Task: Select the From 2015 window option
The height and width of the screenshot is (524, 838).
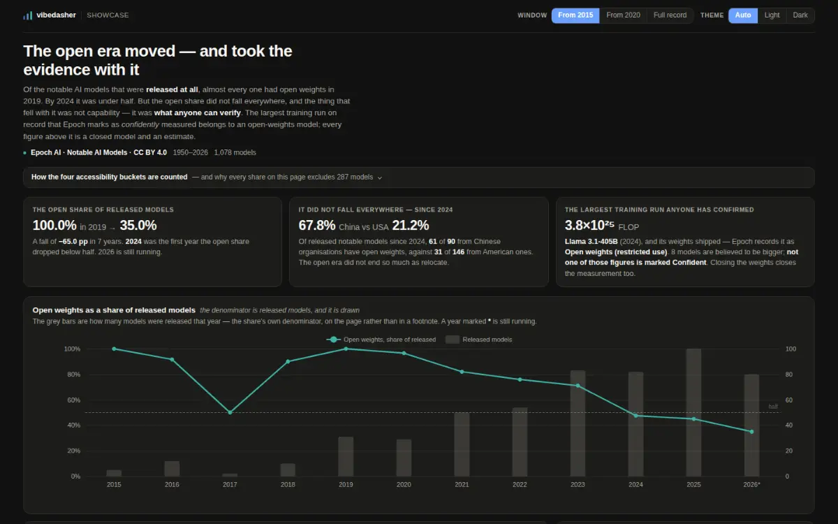Action: point(575,15)
